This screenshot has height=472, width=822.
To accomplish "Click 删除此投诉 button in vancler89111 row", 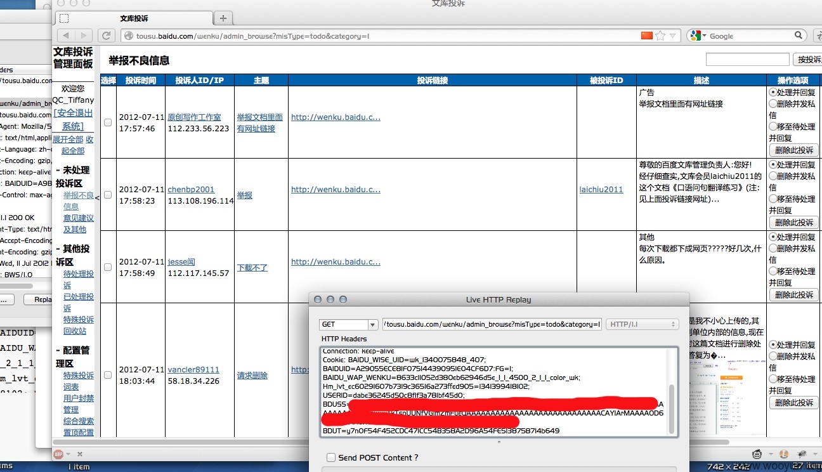I will [793, 403].
